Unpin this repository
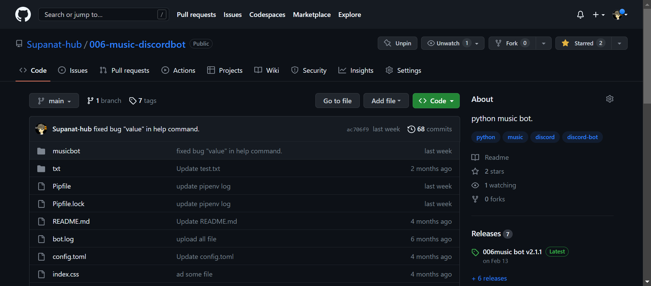 pyautogui.click(x=397, y=43)
